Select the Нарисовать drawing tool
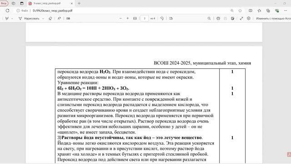 29,18
